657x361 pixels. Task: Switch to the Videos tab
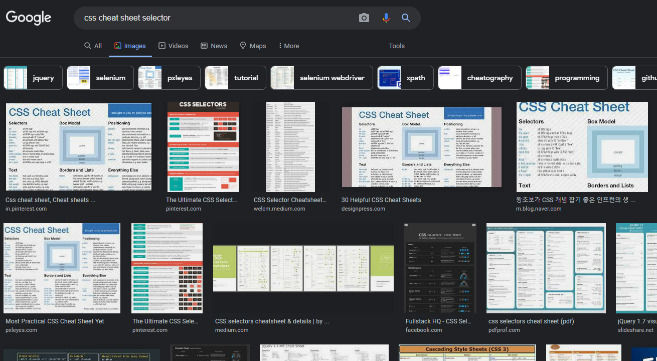pyautogui.click(x=174, y=46)
